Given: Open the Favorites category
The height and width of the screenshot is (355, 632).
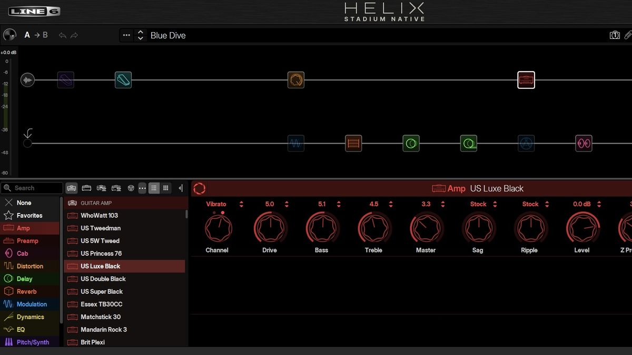Looking at the screenshot, I should coord(31,215).
